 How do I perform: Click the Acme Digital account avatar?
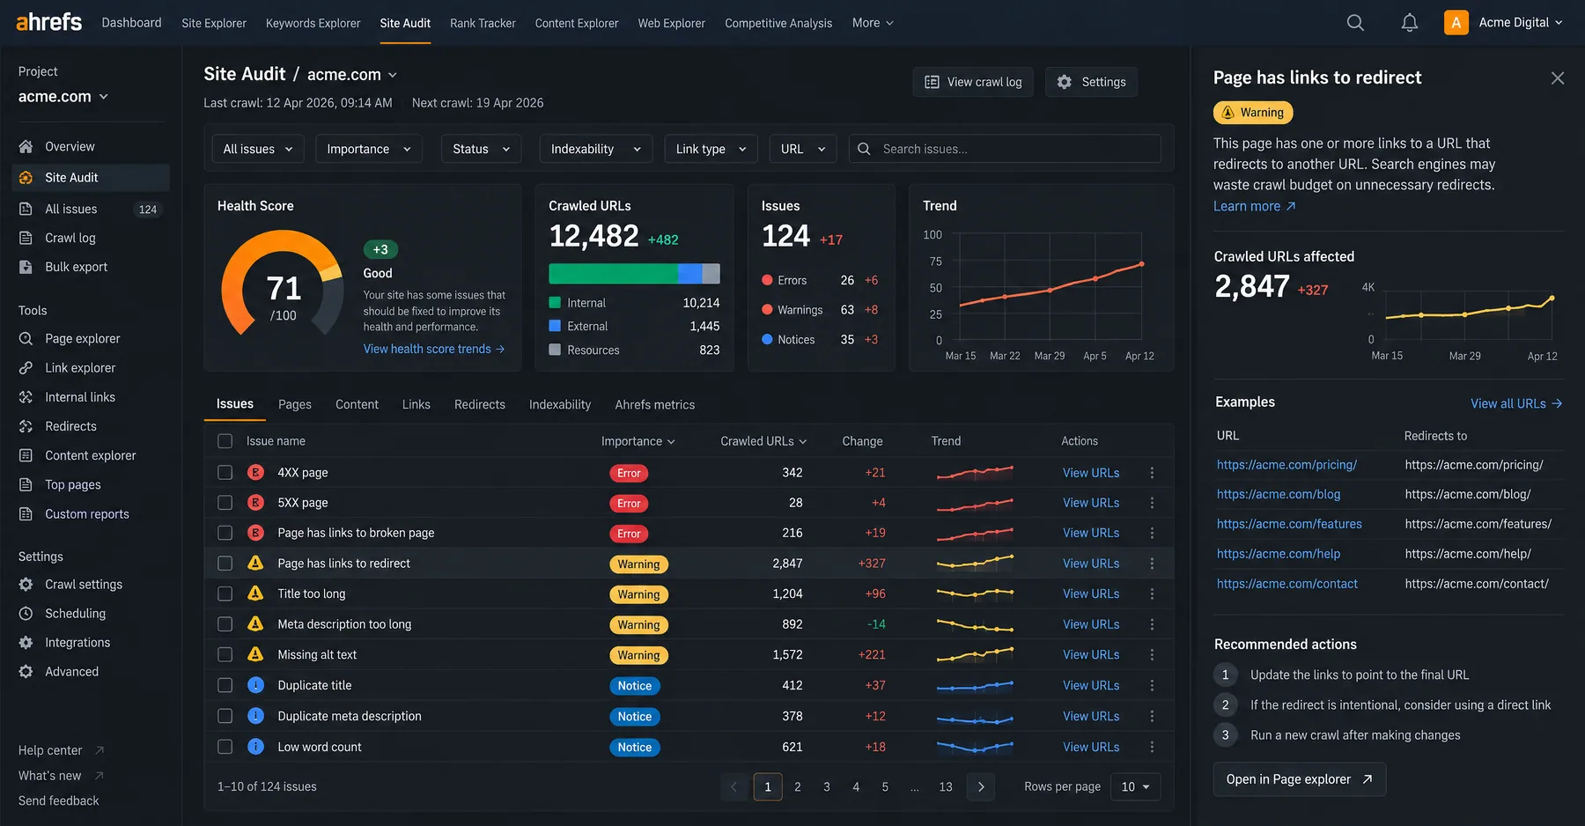(1456, 23)
